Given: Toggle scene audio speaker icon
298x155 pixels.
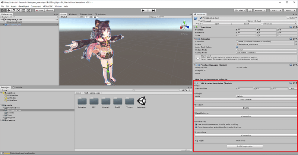Looking at the screenshot, I should pyautogui.click(x=91, y=17).
